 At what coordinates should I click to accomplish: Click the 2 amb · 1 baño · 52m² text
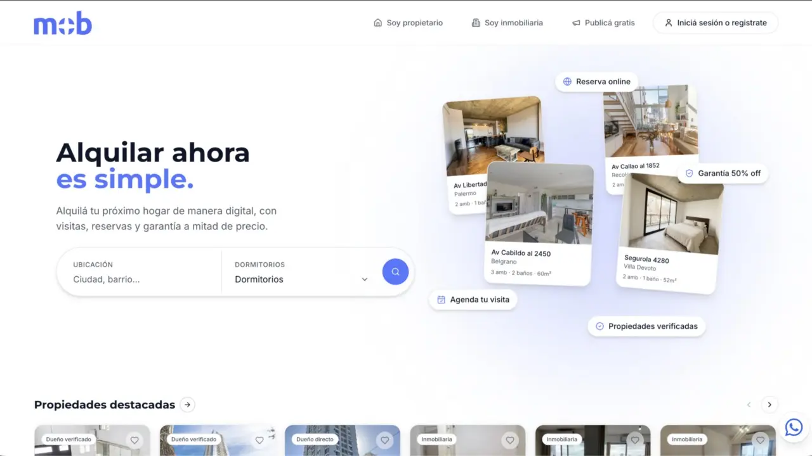[650, 279]
